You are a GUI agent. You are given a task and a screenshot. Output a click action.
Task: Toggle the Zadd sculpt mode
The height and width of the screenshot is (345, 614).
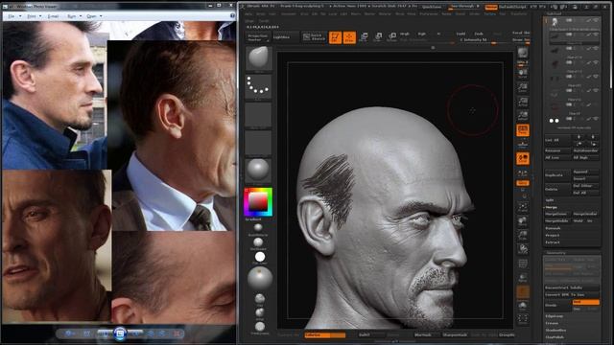460,34
